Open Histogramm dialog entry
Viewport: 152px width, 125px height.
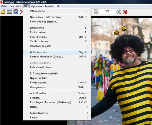tap(57, 87)
